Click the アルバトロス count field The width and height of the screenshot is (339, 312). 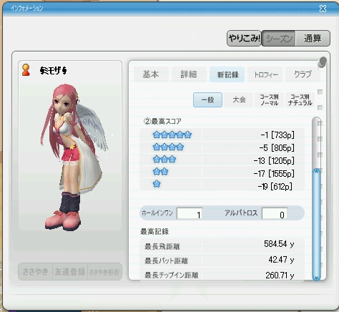click(275, 213)
